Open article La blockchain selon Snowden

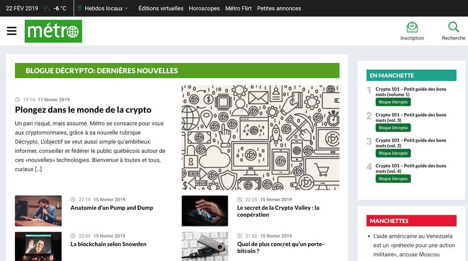[x=109, y=244]
